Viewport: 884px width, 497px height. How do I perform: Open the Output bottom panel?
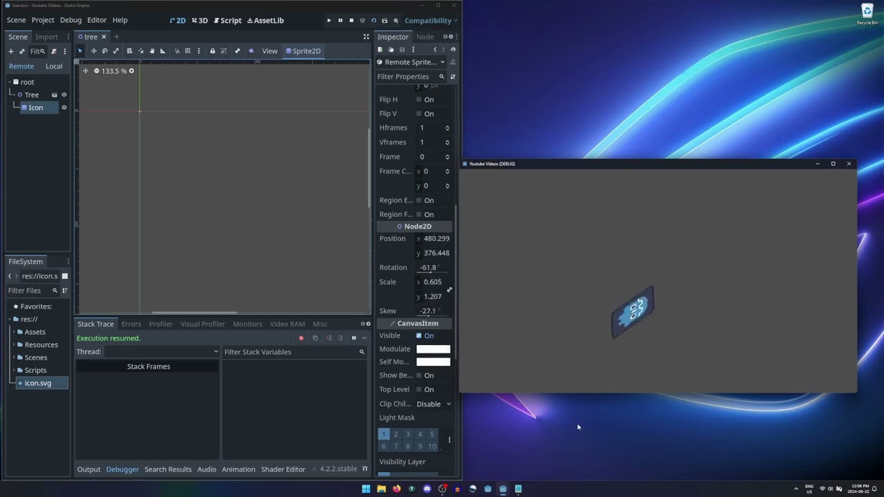(x=88, y=470)
